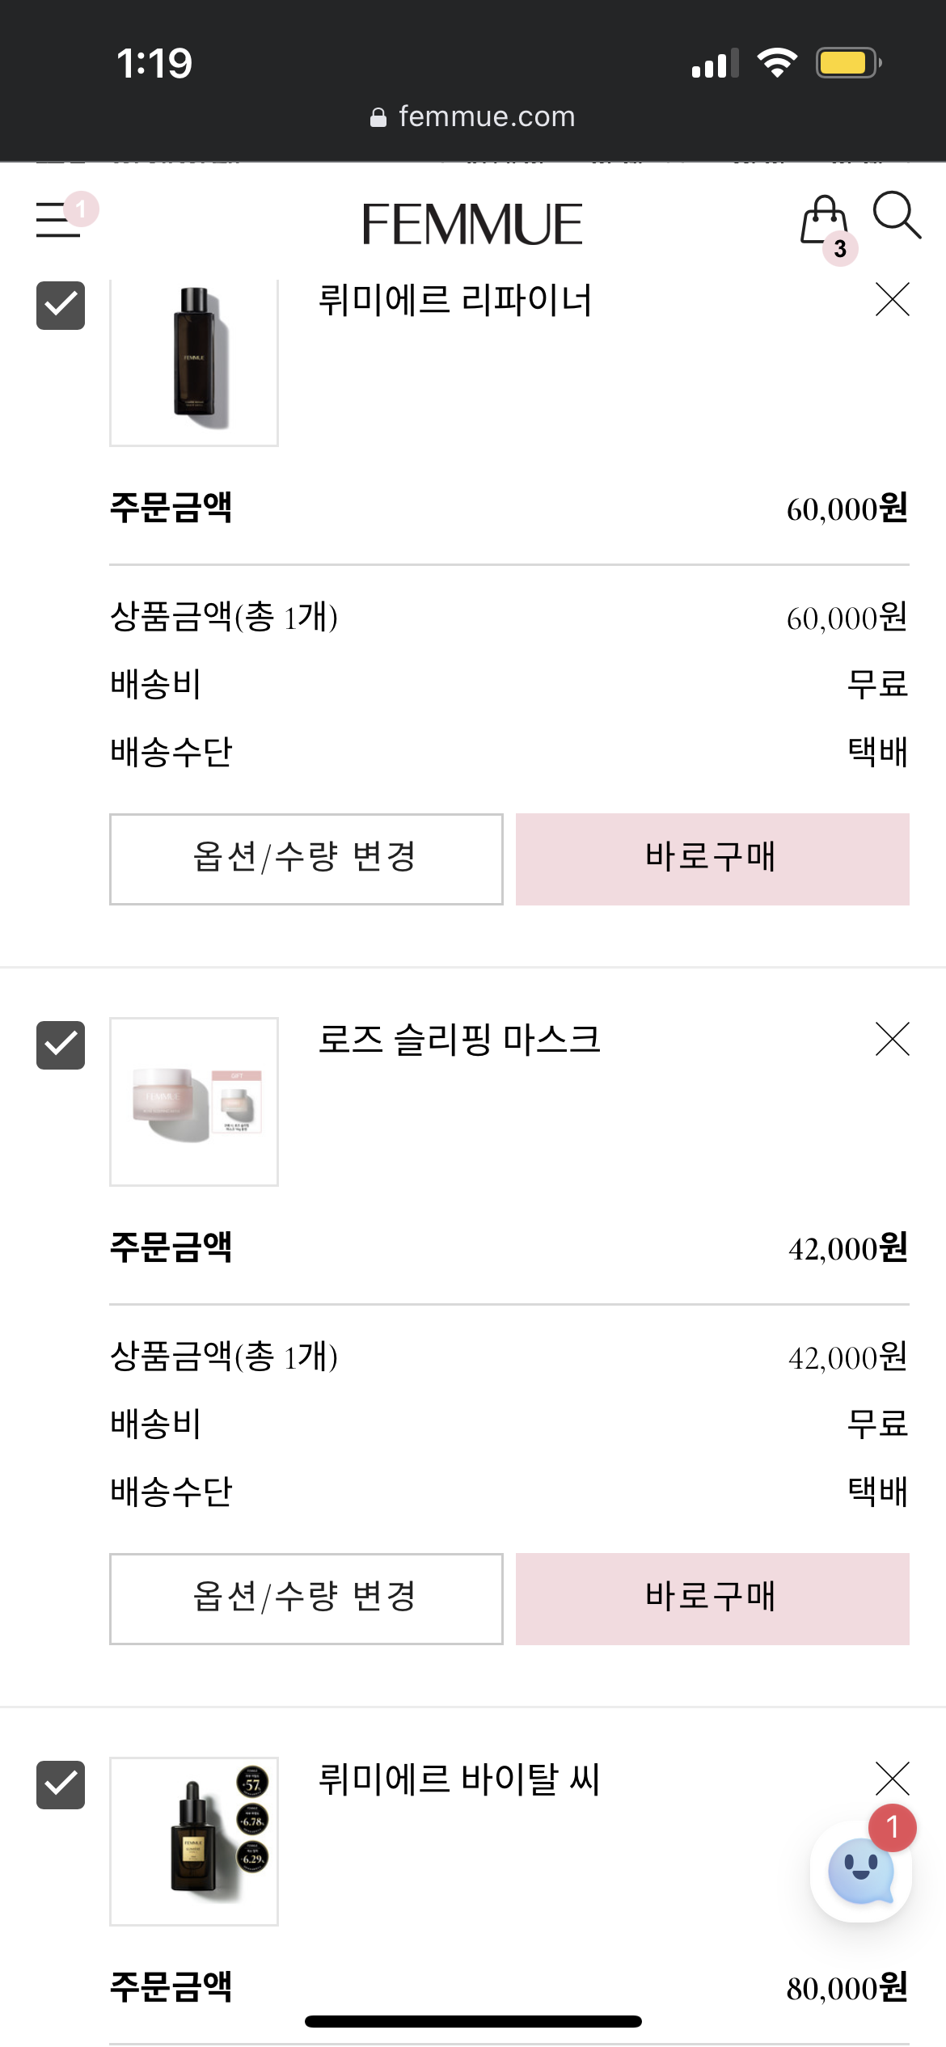Remove 로즈 슬리핑 마스크 with its X icon

coord(892,1039)
